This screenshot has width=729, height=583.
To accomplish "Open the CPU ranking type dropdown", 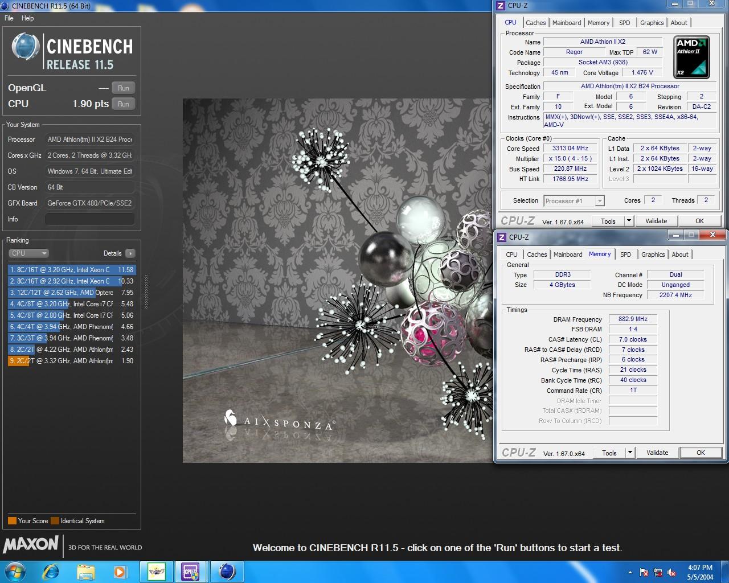I will coord(28,253).
